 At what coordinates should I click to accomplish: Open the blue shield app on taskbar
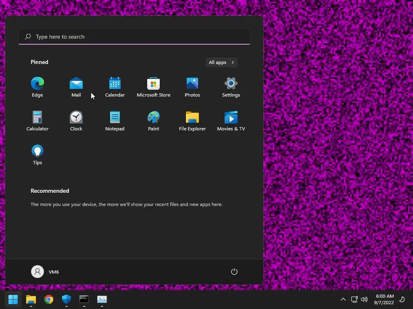tap(67, 299)
